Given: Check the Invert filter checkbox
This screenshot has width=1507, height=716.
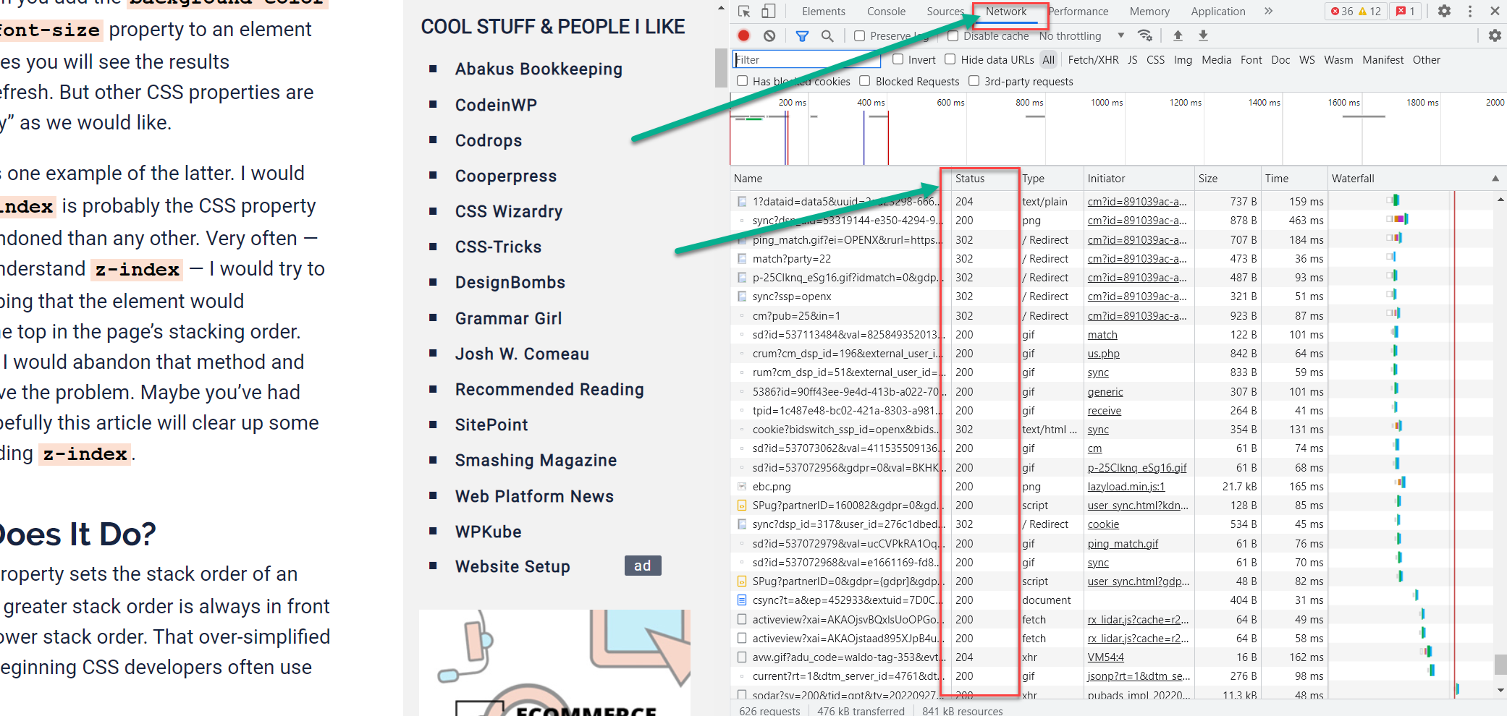Looking at the screenshot, I should 898,59.
